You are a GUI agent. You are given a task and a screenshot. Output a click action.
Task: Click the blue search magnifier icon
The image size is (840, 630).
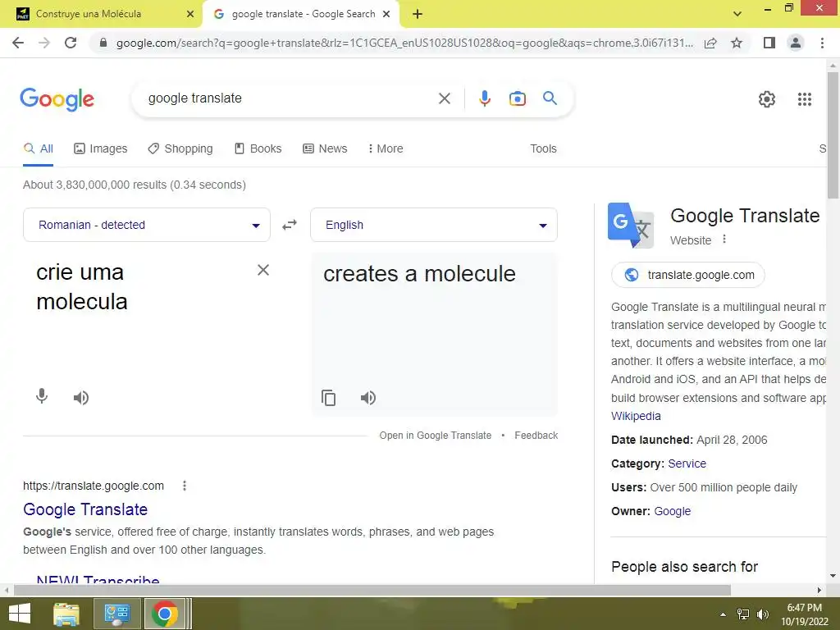click(x=550, y=98)
